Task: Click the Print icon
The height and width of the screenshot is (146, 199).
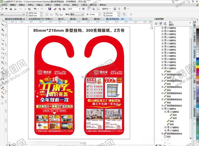Action: (15, 9)
